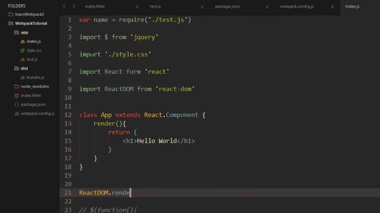Click the commented $(function(){ line

pos(108,209)
